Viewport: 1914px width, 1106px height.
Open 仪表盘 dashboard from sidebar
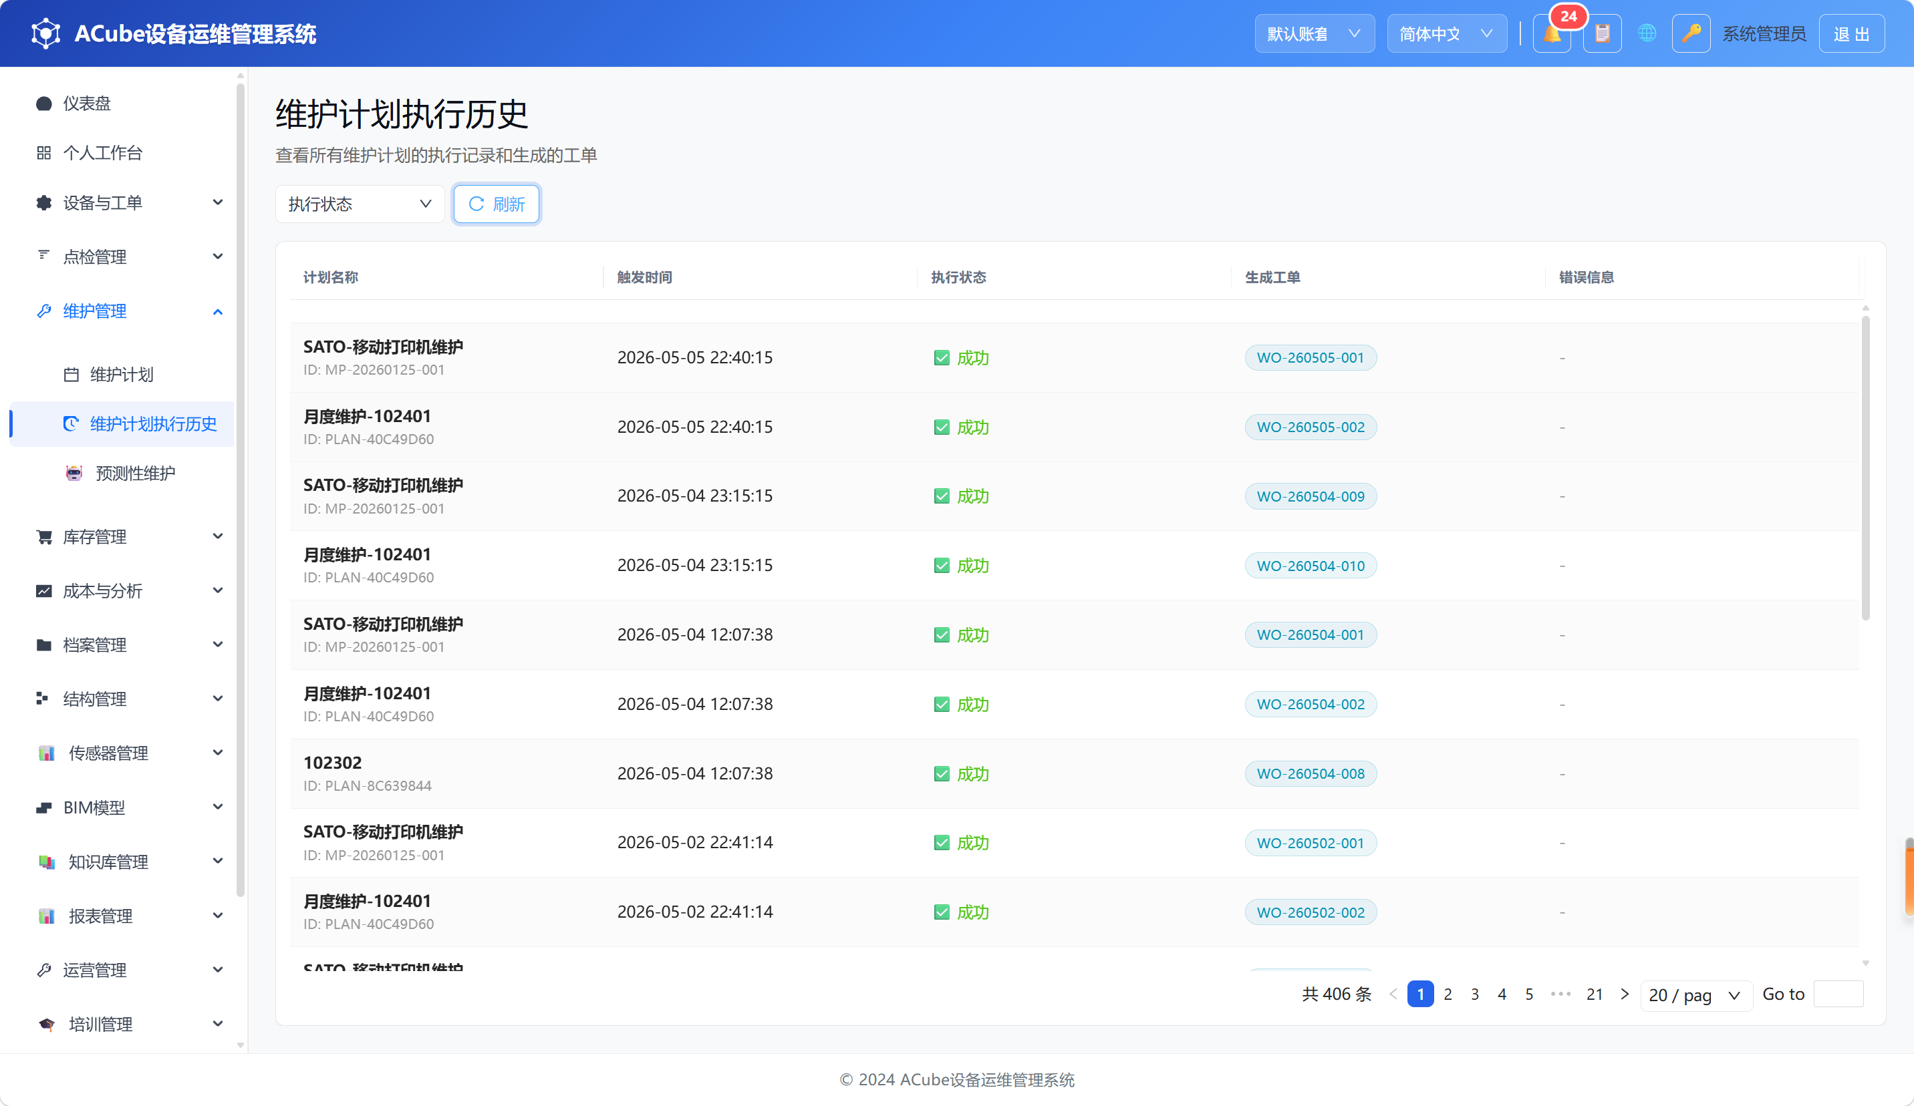(x=122, y=104)
